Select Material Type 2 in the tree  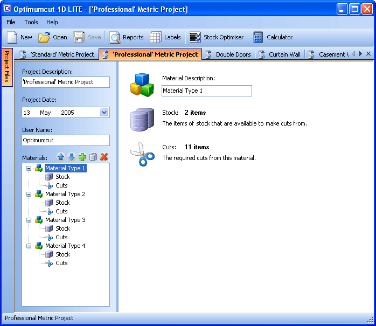65,194
